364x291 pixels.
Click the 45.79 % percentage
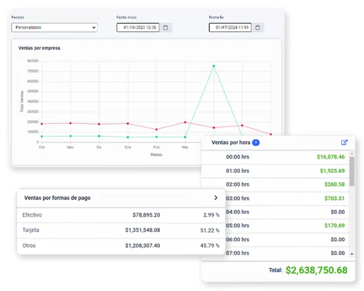210,246
